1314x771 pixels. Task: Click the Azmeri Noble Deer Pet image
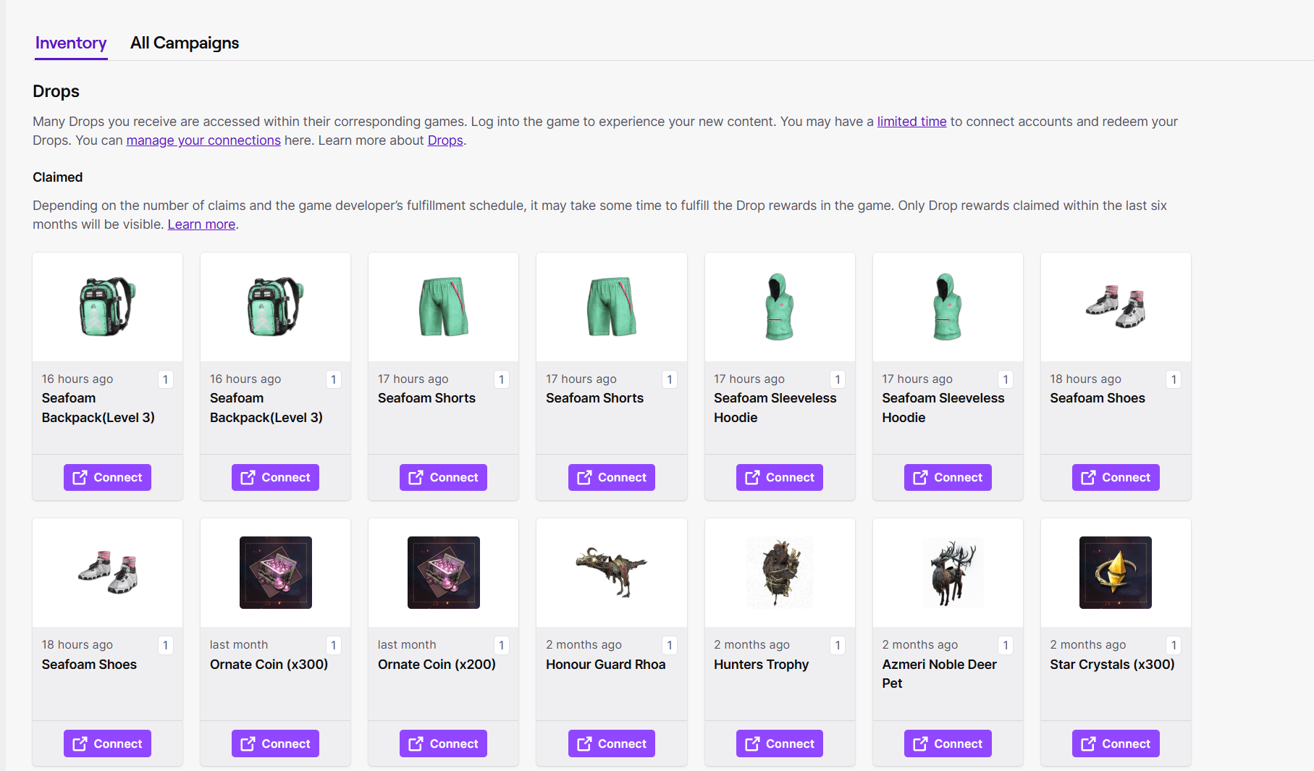(x=948, y=573)
